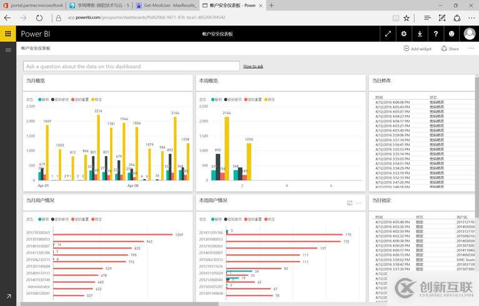This screenshot has height=306, width=479.
Task: Click red bar labeled 1269 in 当月用户情况
Action: click(x=113, y=235)
